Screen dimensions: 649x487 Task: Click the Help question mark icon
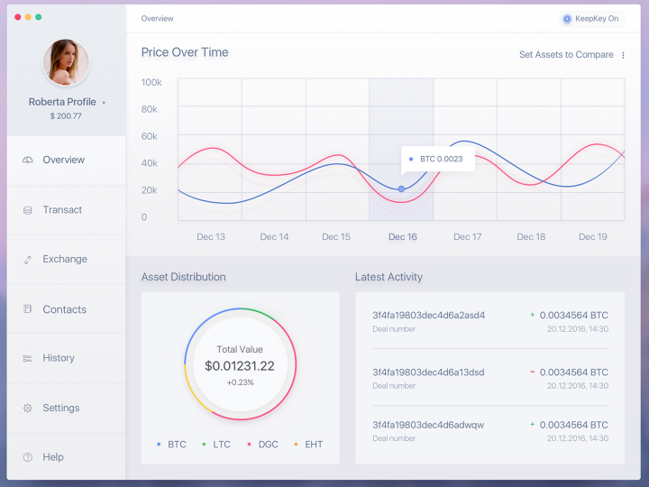pyautogui.click(x=28, y=457)
